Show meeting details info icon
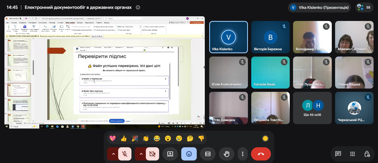This screenshot has height=163, width=378. 138,7
